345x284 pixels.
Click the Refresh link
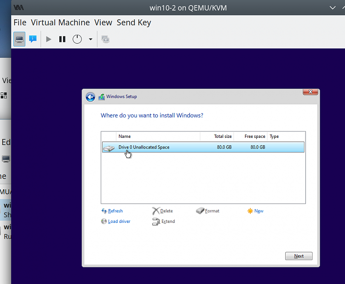115,211
